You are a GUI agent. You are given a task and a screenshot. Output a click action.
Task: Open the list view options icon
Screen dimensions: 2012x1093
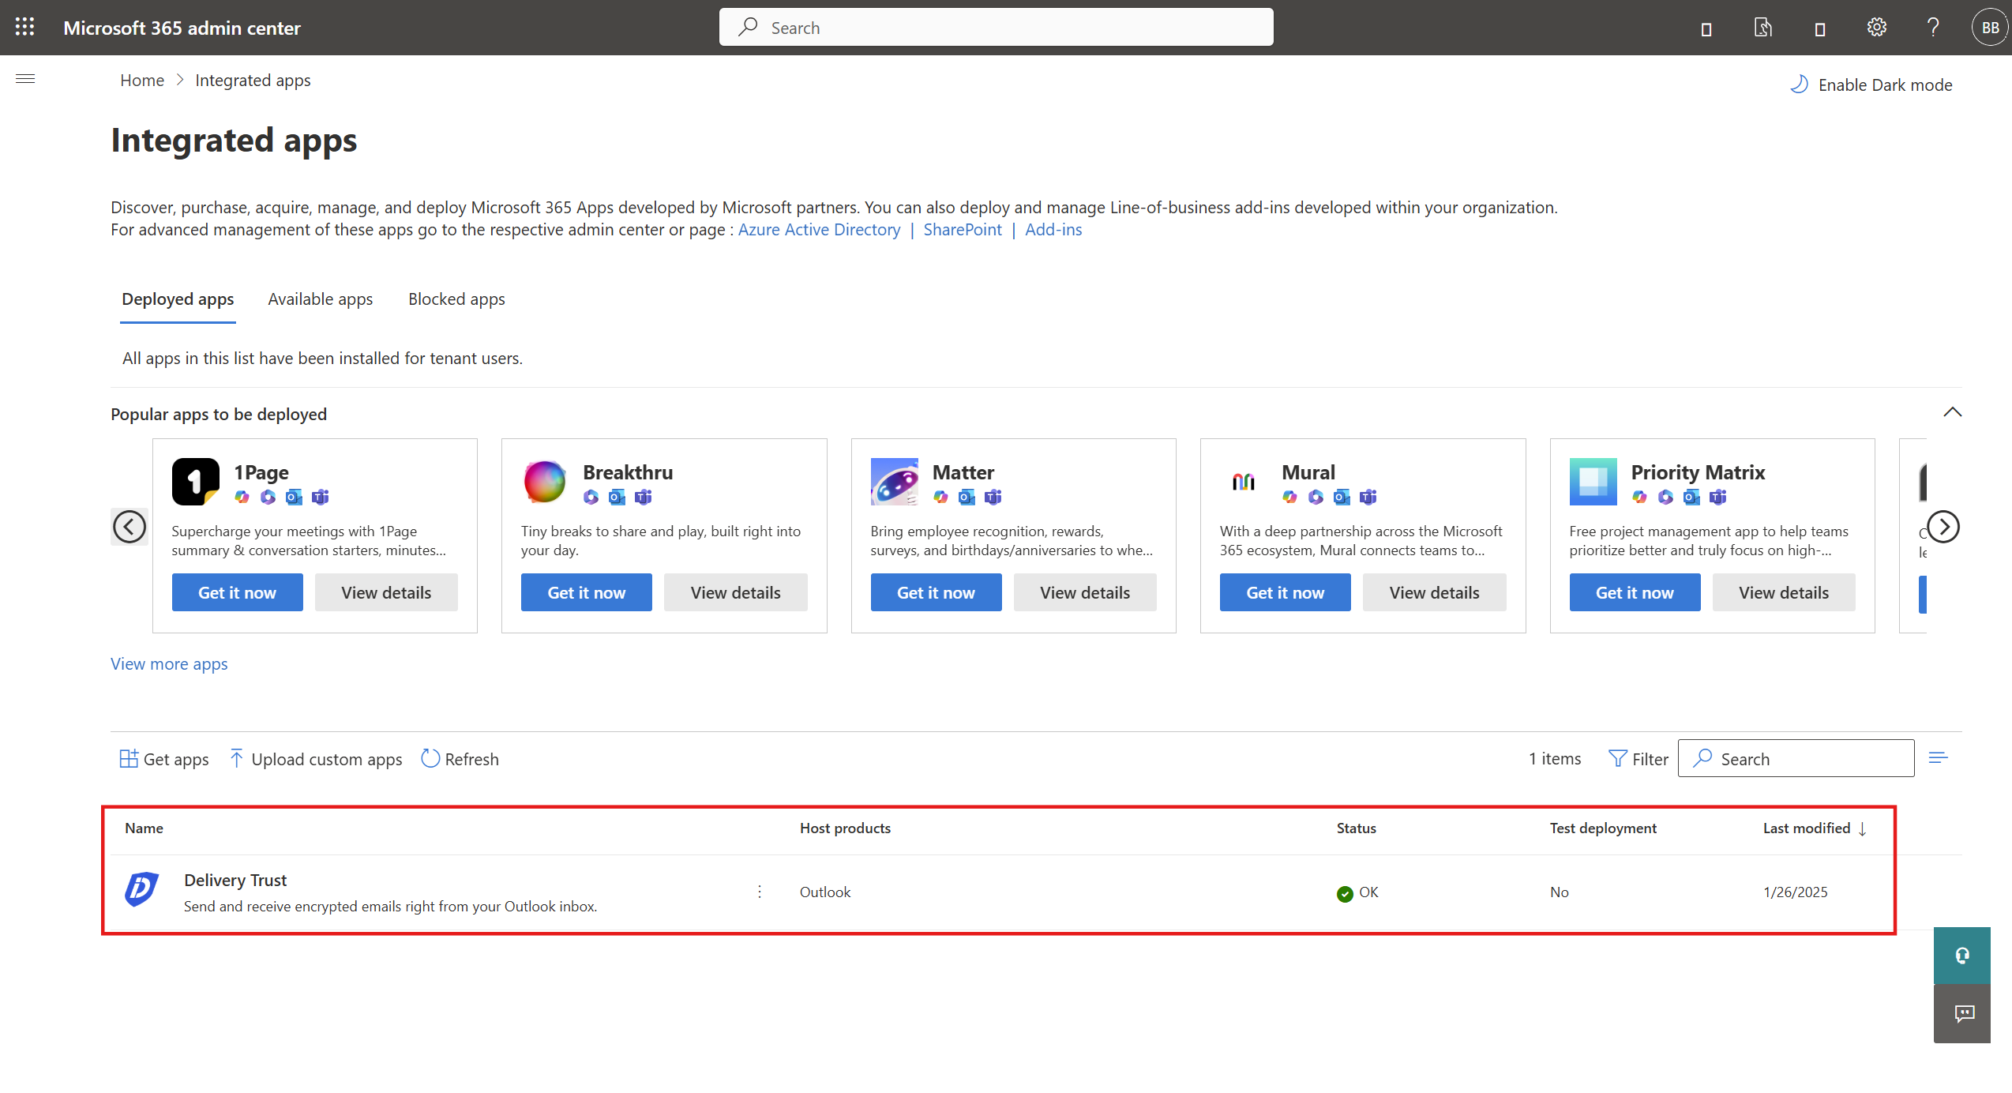(x=1939, y=758)
